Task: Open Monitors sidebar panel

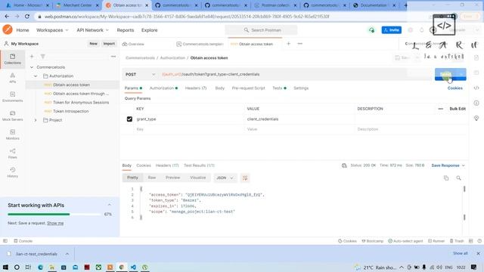Action: point(12,134)
